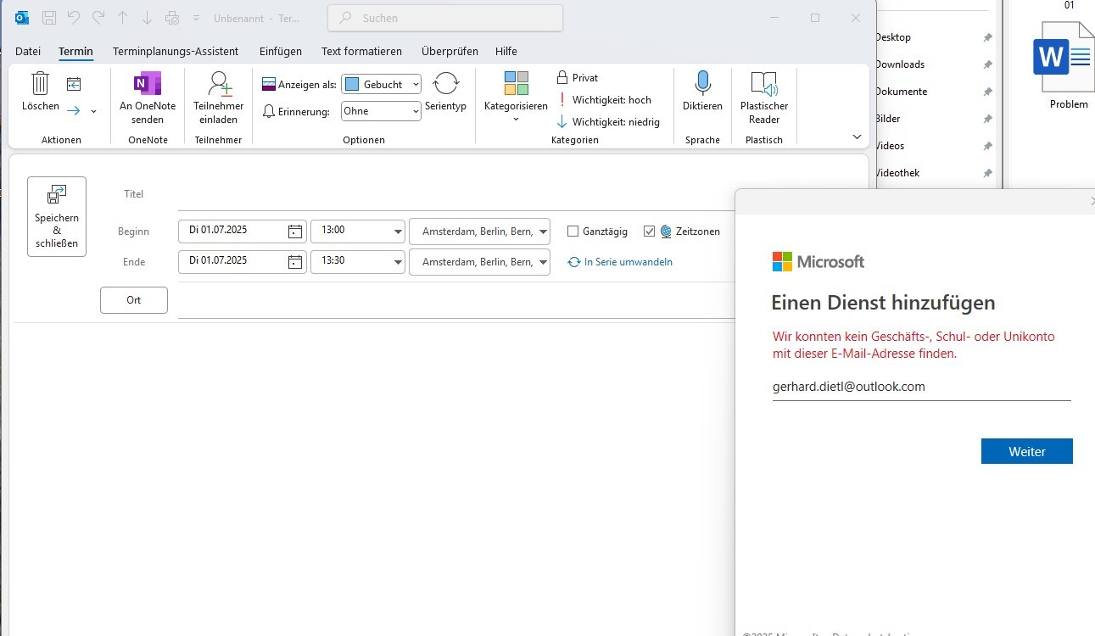Click Teilnehmer einladen icon

(x=219, y=84)
